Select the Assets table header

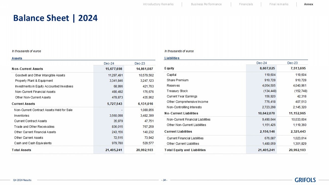17,58
